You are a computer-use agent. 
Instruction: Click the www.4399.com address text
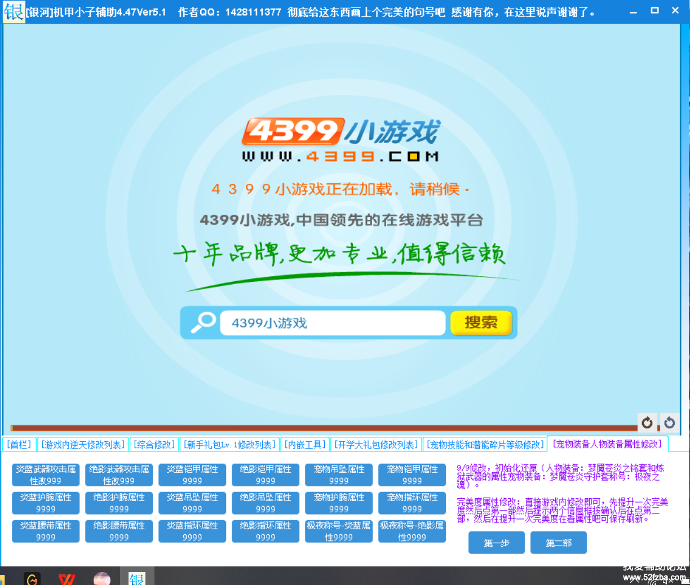pyautogui.click(x=340, y=157)
